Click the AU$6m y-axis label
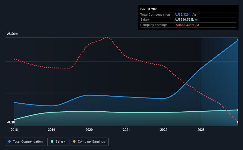 pos(12,34)
